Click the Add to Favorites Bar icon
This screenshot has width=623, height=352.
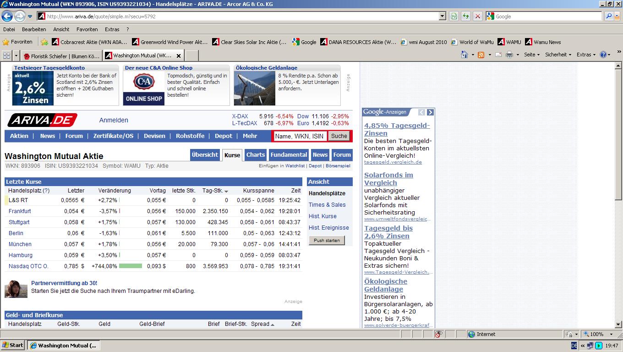tap(44, 42)
